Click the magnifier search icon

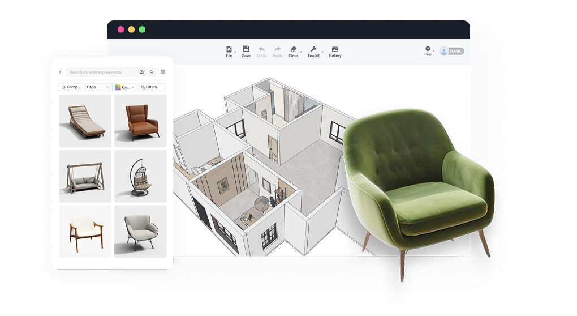coord(151,72)
